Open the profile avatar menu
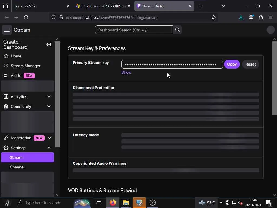This screenshot has width=277, height=208. pos(271,30)
